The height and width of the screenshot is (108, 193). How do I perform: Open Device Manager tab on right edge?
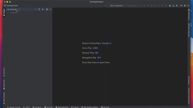click(189, 30)
